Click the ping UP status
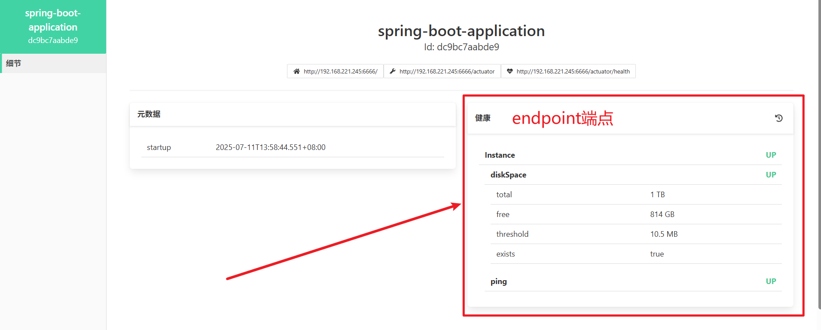This screenshot has height=330, width=821. pyautogui.click(x=771, y=281)
